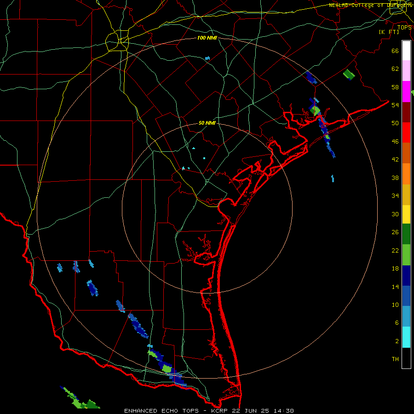Click the yellow highway loop around San Antonio
The height and width of the screenshot is (414, 414).
click(117, 41)
